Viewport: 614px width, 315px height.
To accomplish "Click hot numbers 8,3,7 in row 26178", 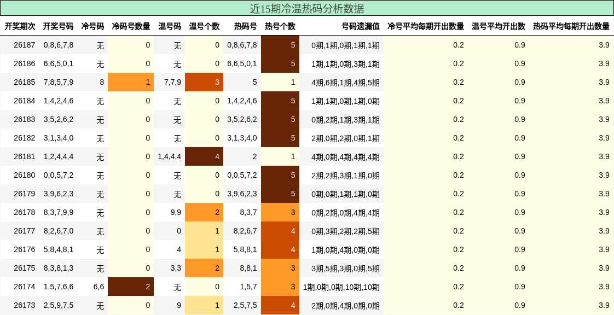I will pos(247,212).
